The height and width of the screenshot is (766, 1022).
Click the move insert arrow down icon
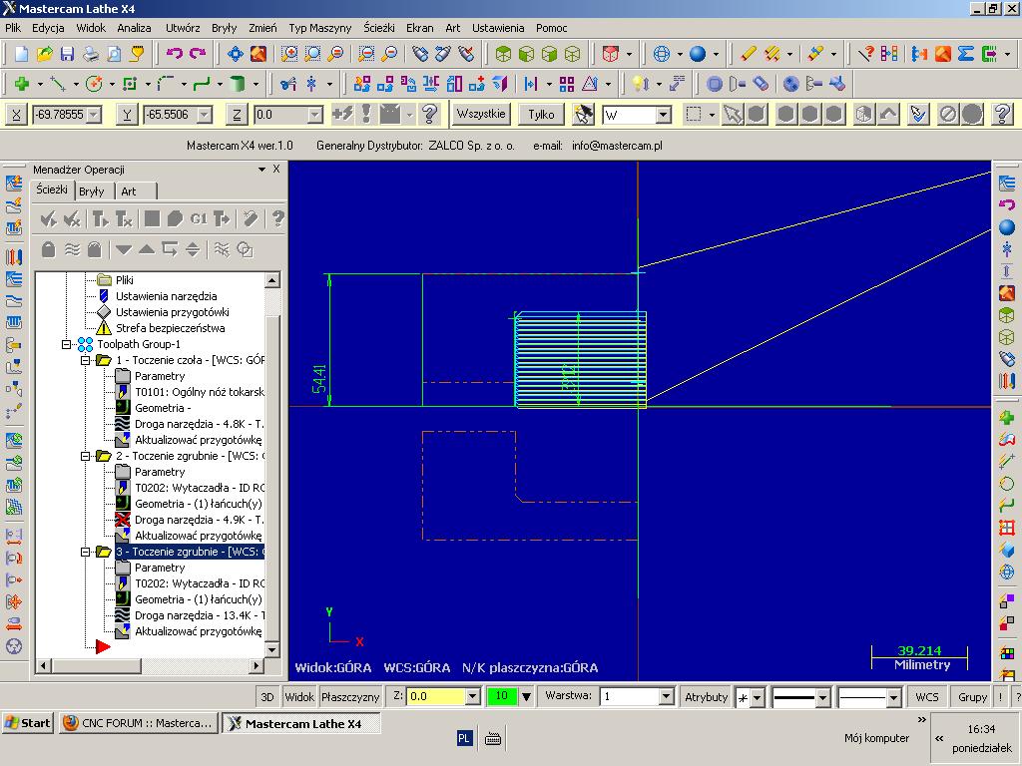coord(123,249)
